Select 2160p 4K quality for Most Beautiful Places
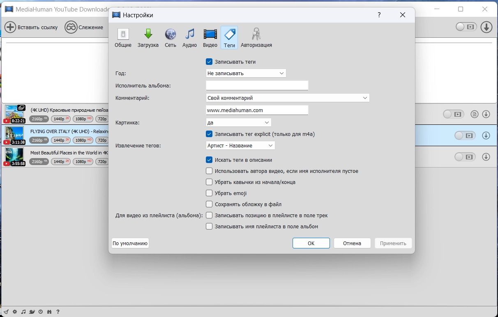 click(x=39, y=162)
